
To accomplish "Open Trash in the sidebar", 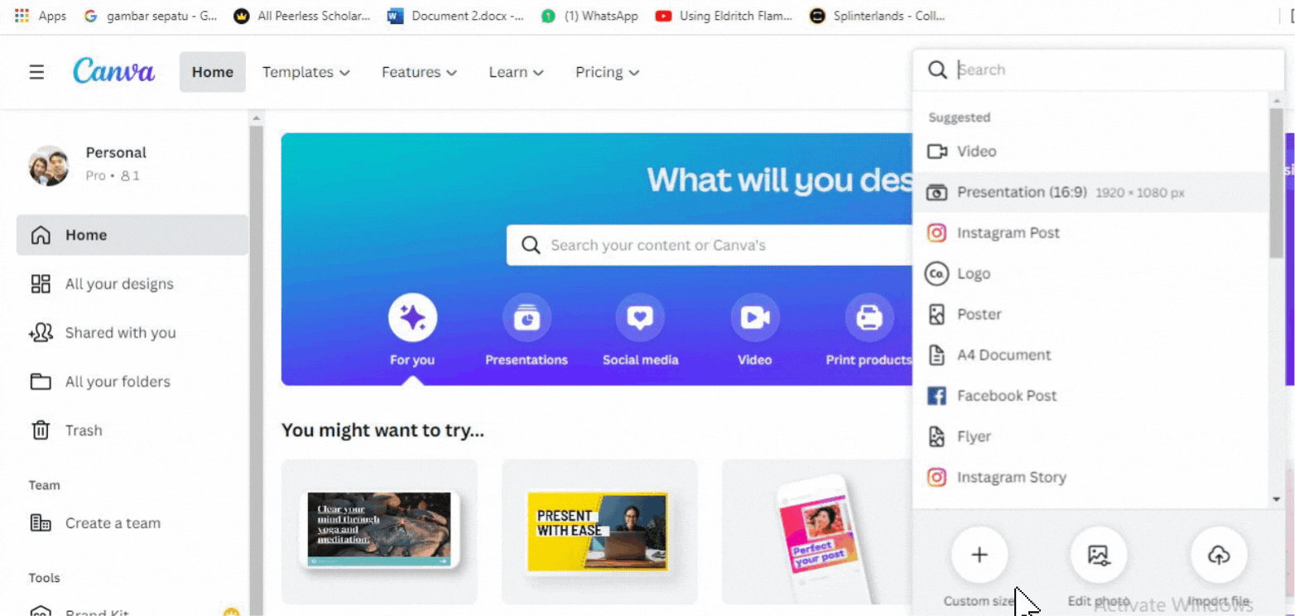I will [x=132, y=431].
